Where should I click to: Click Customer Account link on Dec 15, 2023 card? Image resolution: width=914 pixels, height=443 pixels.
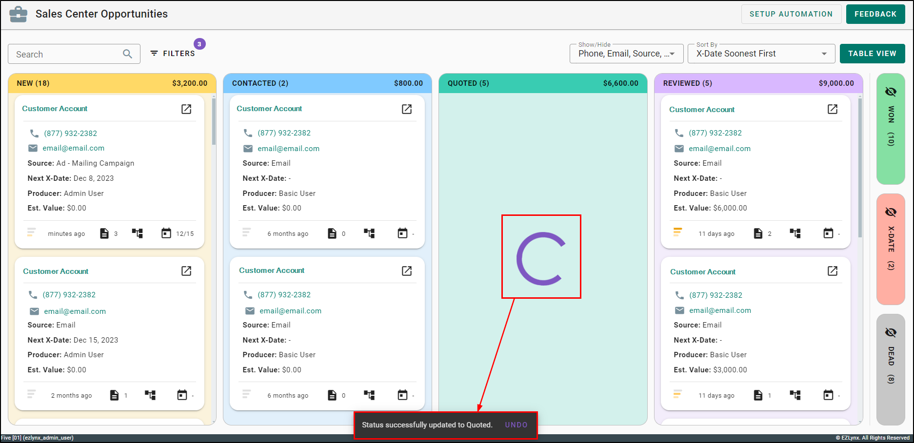(56, 271)
